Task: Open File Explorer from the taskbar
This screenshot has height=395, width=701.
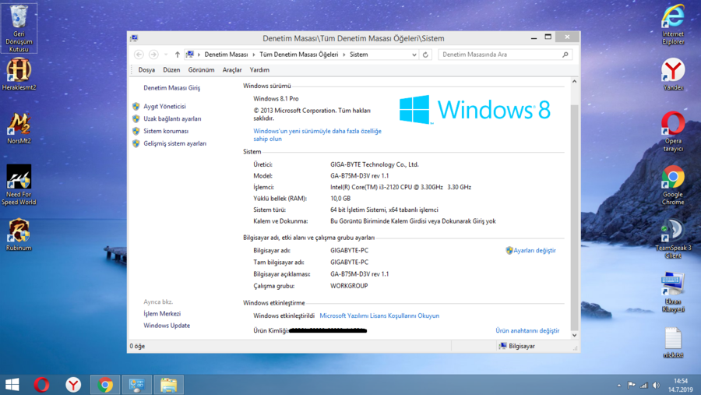Action: point(168,384)
